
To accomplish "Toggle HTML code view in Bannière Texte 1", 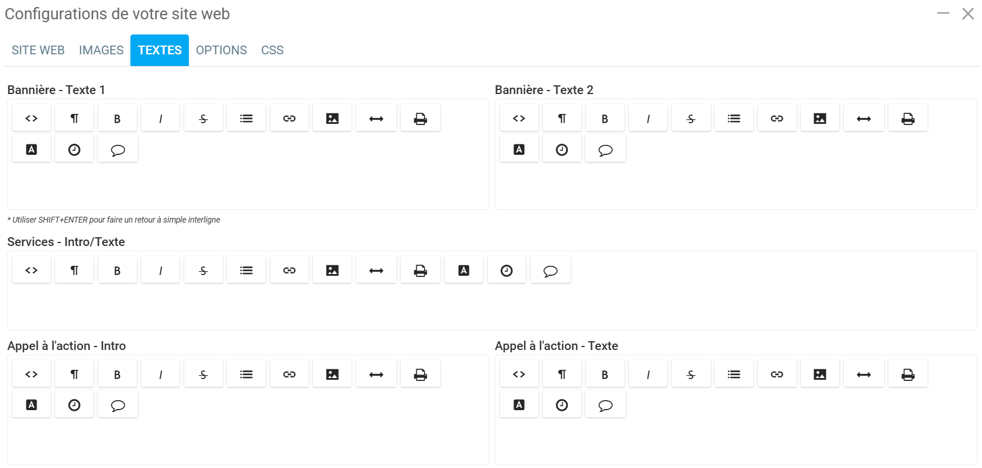I will 32,119.
